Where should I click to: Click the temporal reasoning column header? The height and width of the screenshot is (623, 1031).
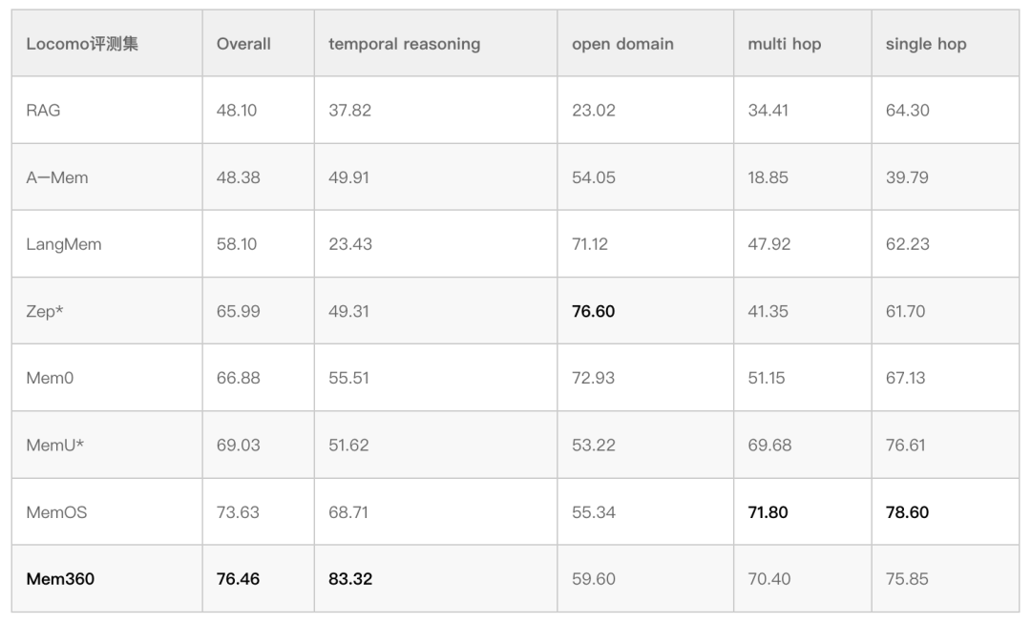tap(404, 44)
